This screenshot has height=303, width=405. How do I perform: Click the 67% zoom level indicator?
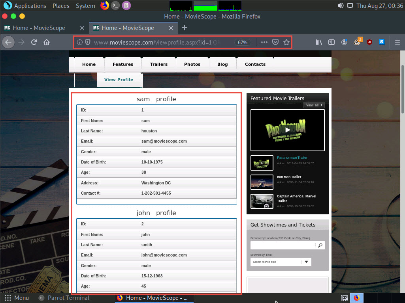(x=243, y=42)
